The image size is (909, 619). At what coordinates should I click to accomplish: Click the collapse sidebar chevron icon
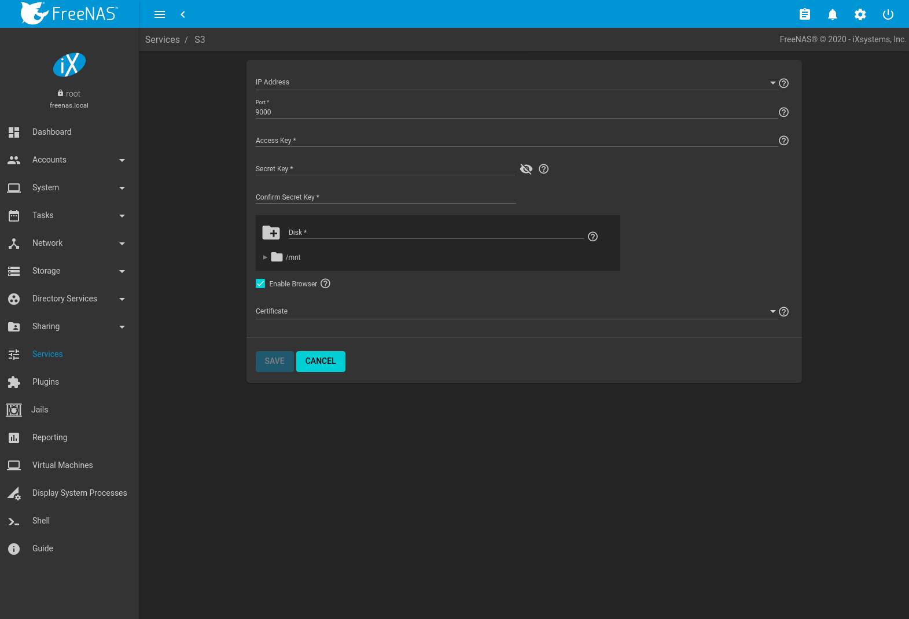[183, 14]
